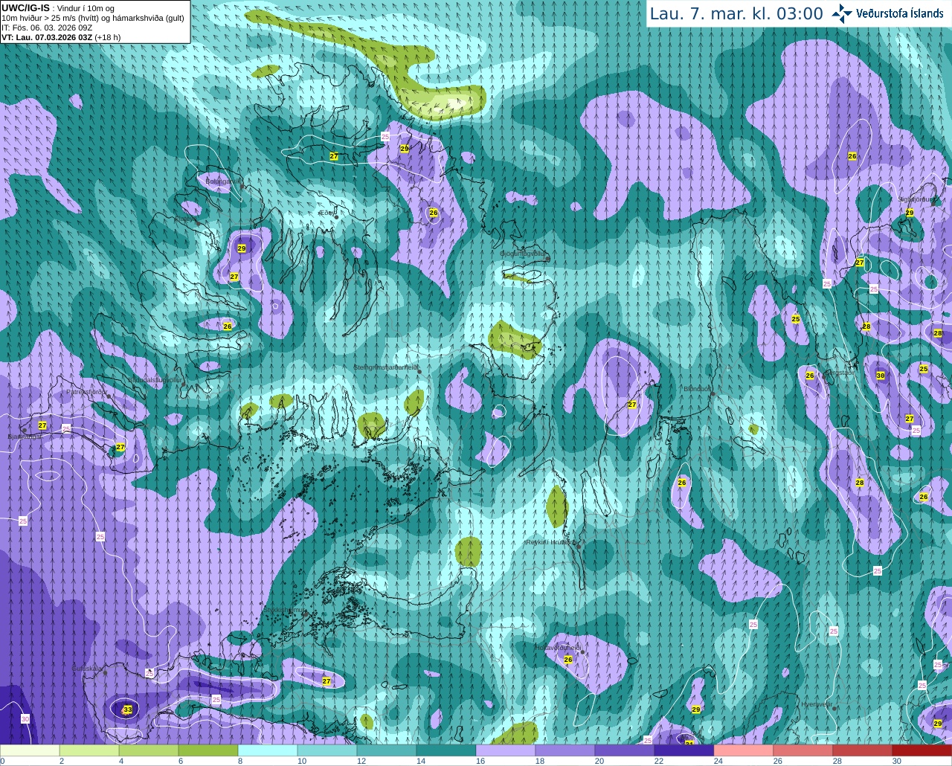The height and width of the screenshot is (766, 952).
Task: Click the UWC/IG-IS model title
Action: (x=25, y=7)
